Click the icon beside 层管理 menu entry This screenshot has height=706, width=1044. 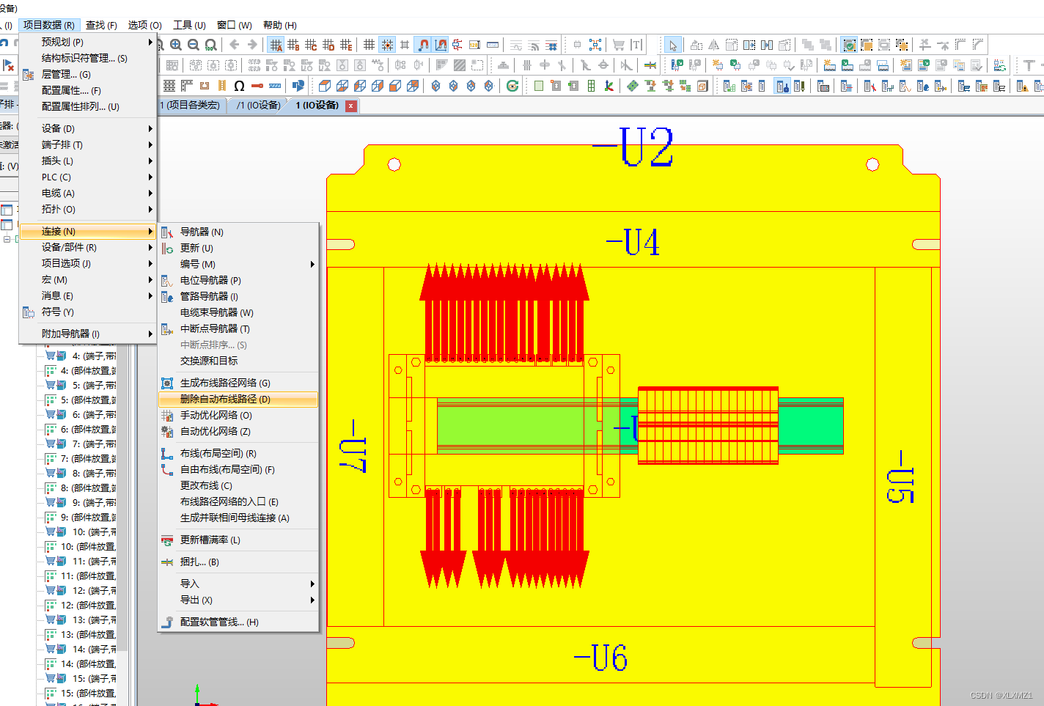29,74
